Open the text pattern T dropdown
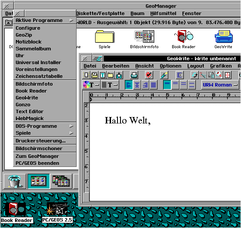Viewport: 241px width, 228px height. tap(110, 85)
